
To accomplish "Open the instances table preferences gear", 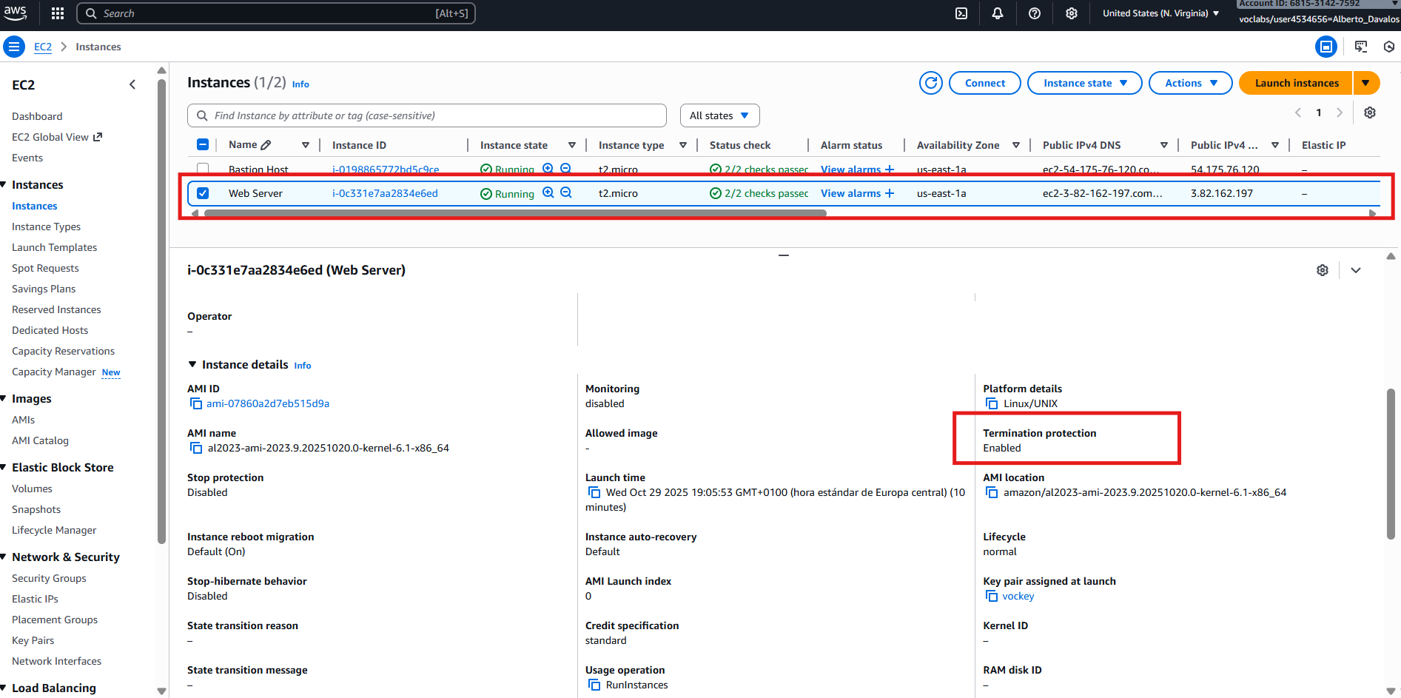I will point(1370,113).
